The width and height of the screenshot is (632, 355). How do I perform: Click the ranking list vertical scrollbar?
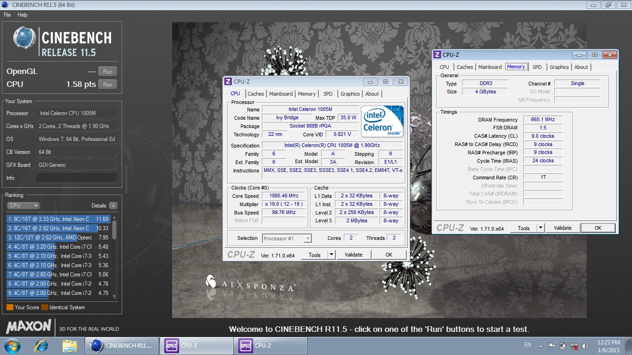click(114, 257)
